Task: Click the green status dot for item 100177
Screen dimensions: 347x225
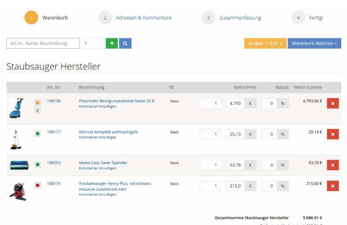Action: (x=38, y=134)
